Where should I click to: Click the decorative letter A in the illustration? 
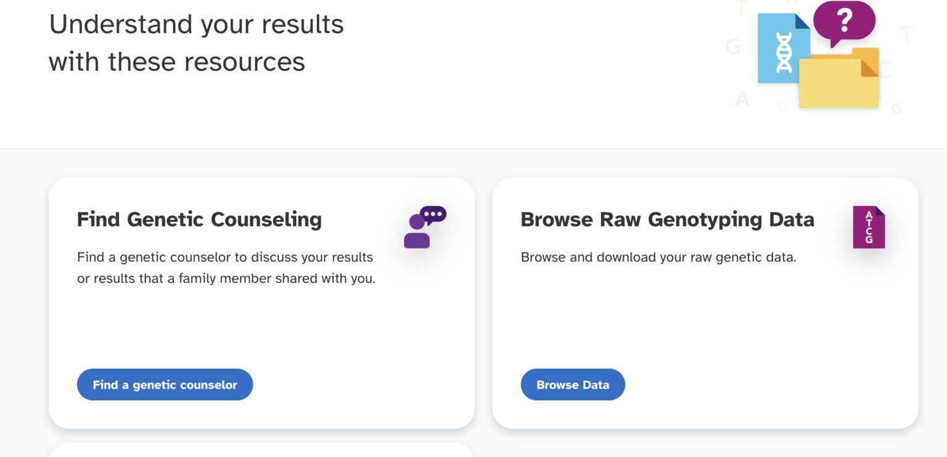click(x=743, y=97)
